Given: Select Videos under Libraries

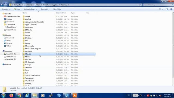Looking at the screenshot, I should coord(8,46).
